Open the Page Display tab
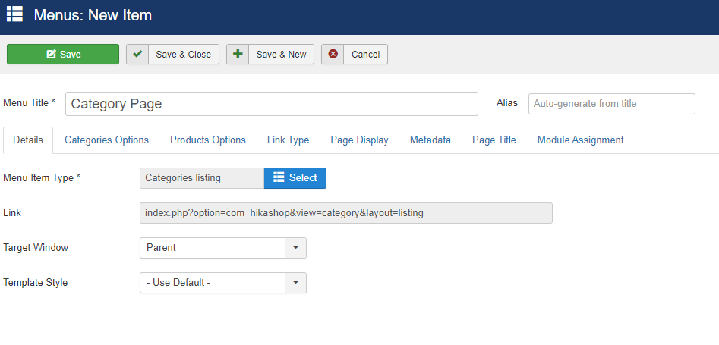This screenshot has height=345, width=719. point(360,140)
